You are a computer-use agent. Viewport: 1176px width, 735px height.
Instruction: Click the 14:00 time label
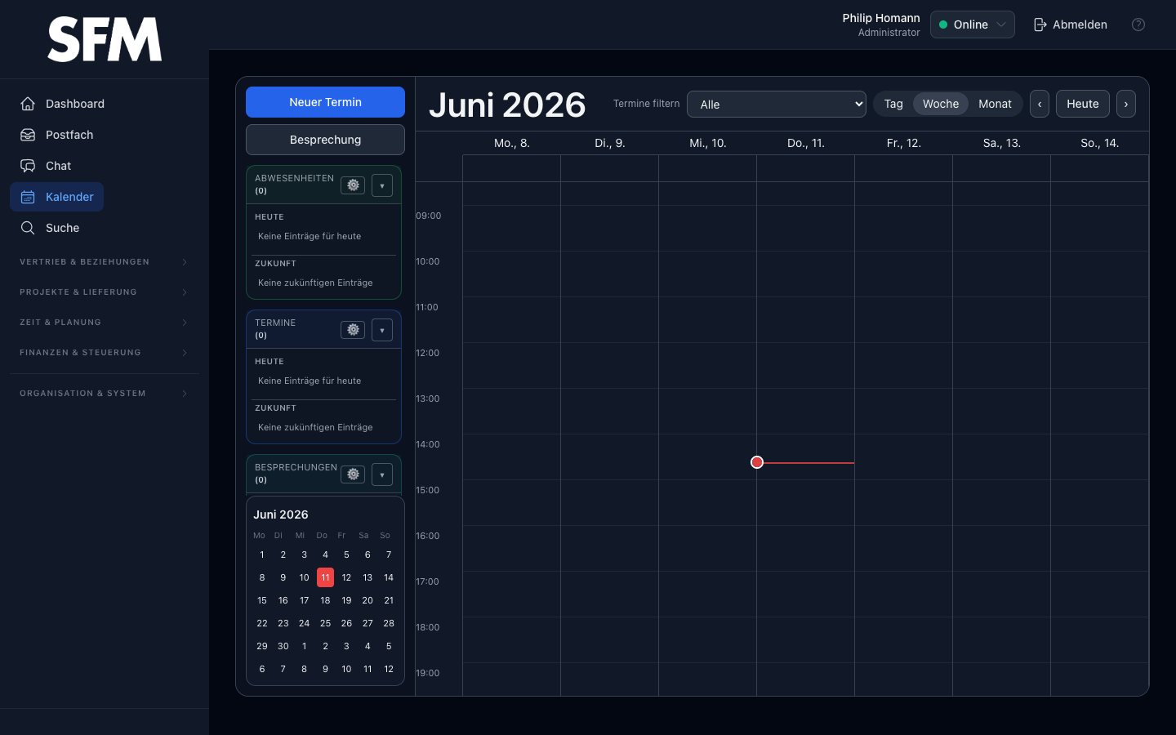click(428, 444)
